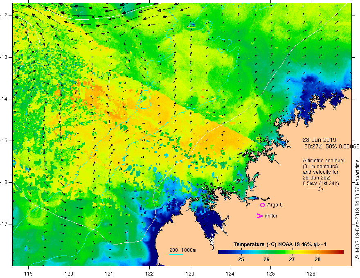Click the 126 longitude axis label

(311, 274)
